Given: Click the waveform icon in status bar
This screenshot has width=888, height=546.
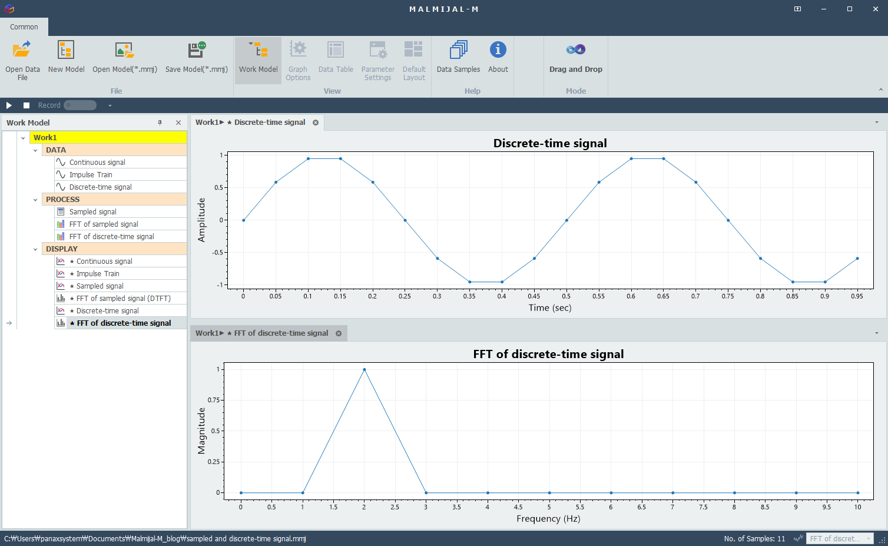Looking at the screenshot, I should (798, 538).
